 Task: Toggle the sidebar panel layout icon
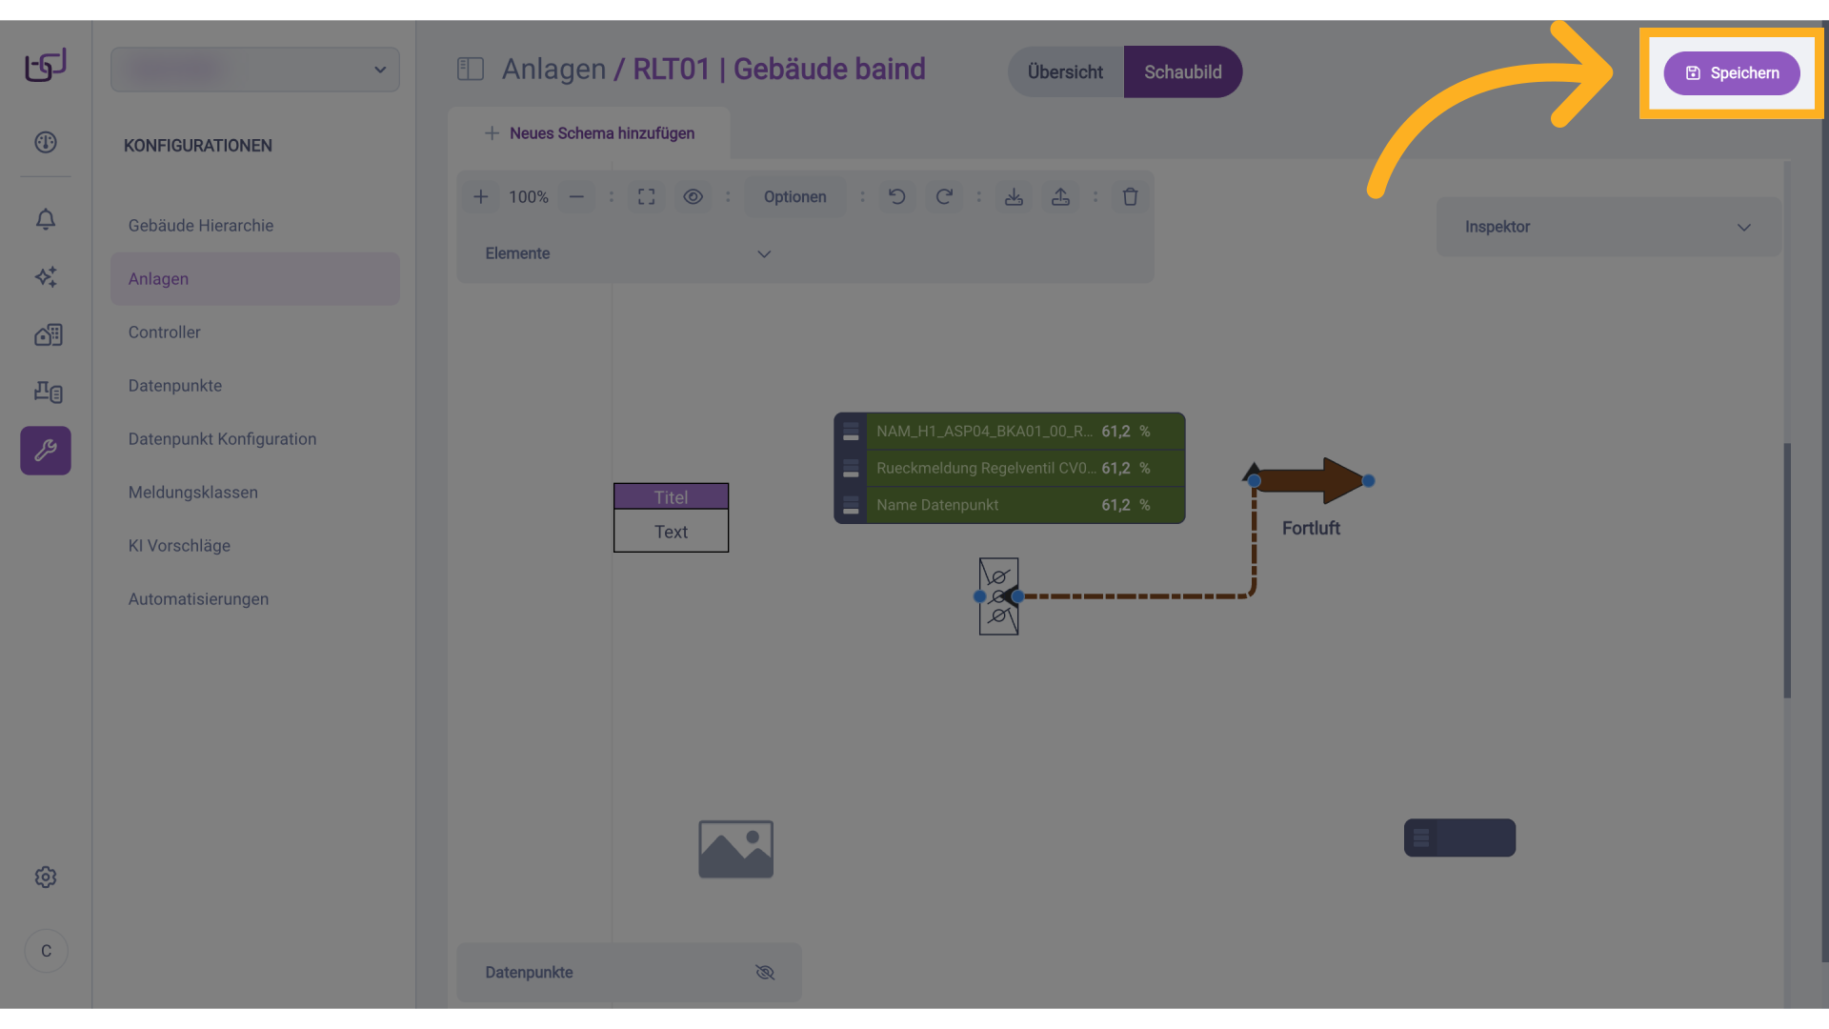click(x=471, y=69)
